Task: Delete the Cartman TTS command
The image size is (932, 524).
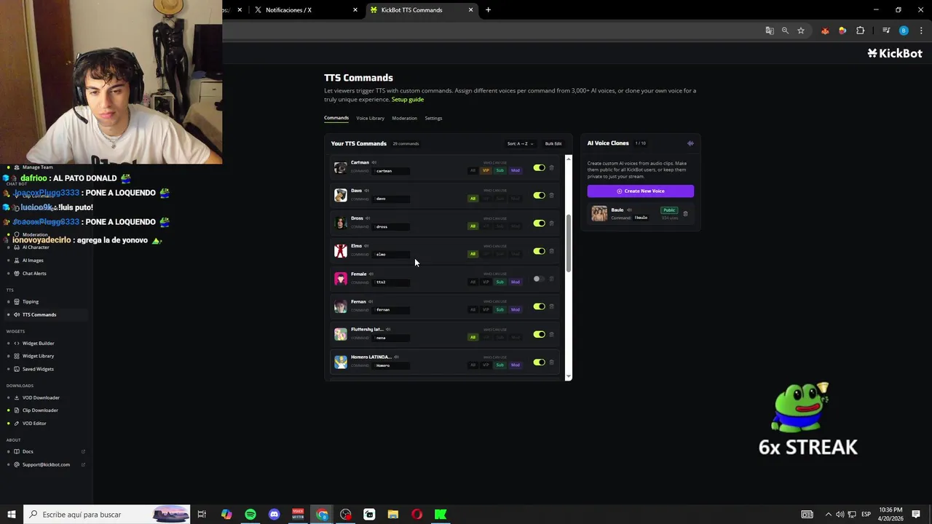Action: pyautogui.click(x=551, y=168)
